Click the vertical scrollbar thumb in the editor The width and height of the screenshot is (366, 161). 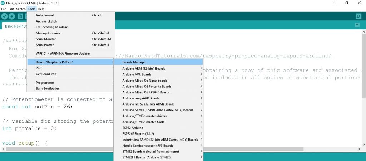click(x=363, y=66)
